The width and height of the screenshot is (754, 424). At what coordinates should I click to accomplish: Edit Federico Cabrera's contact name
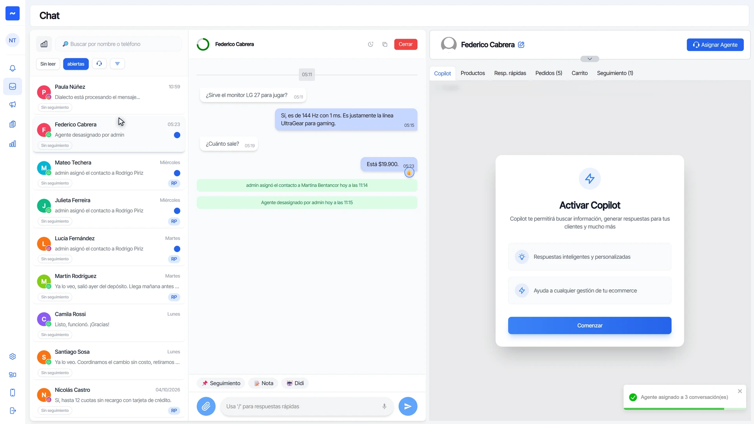coord(521,45)
